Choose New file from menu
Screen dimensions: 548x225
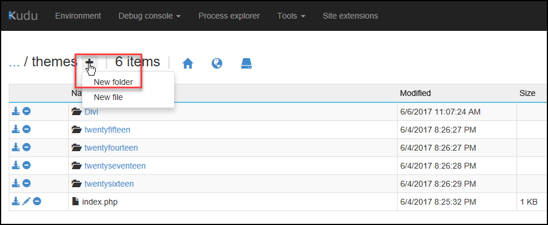(108, 98)
